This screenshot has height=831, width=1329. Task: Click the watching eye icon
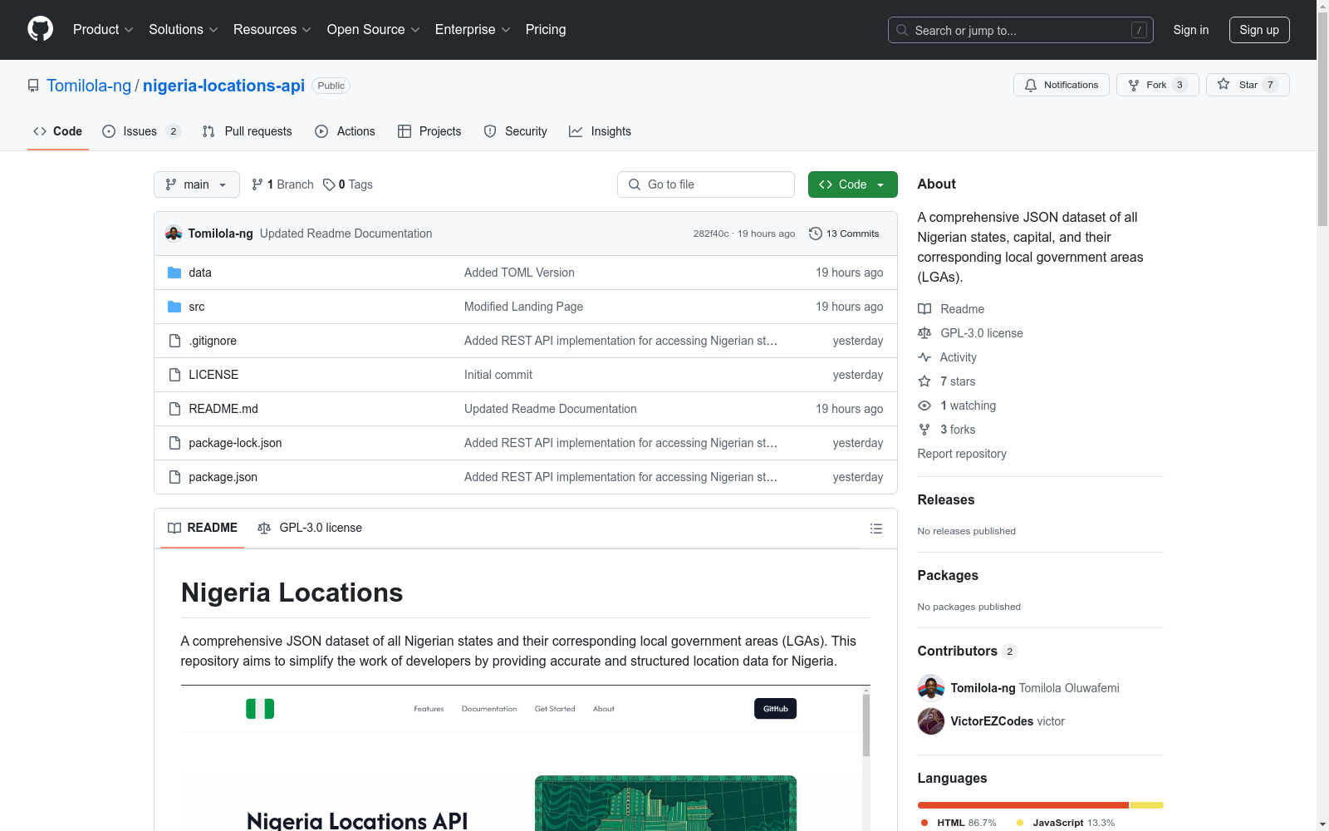[x=924, y=406]
